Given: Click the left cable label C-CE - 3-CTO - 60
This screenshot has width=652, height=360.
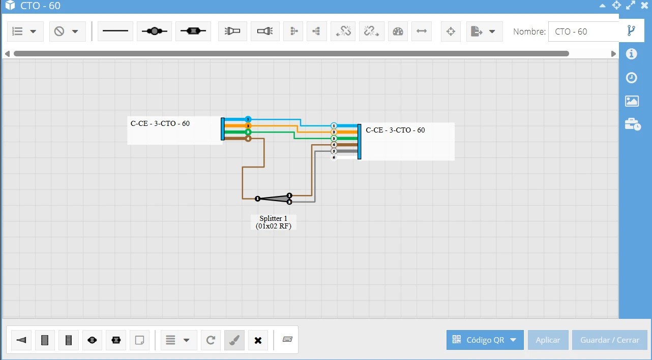Looking at the screenshot, I should coord(160,123).
